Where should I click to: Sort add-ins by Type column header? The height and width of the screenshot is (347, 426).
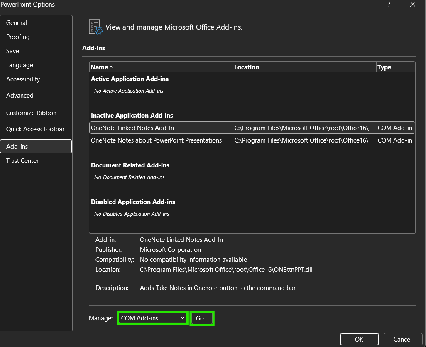[396, 67]
